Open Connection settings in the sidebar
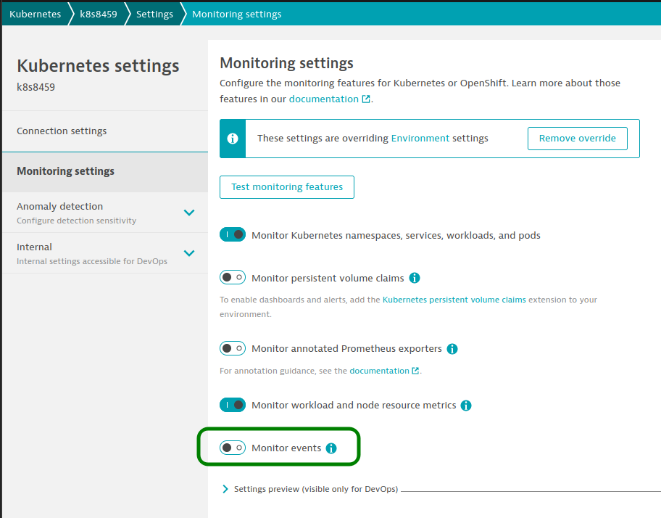661x518 pixels. click(x=105, y=131)
